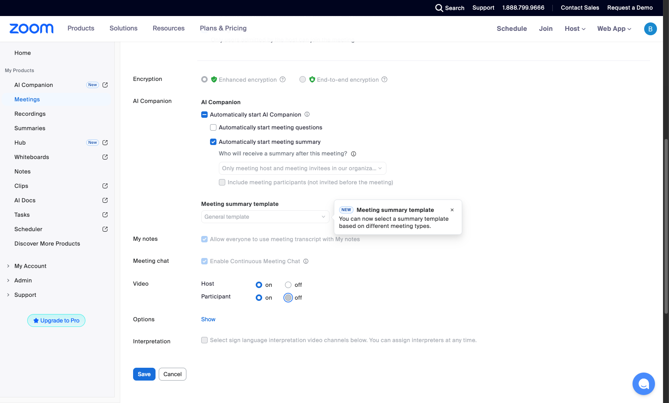Click the Zoom logo

pos(31,28)
